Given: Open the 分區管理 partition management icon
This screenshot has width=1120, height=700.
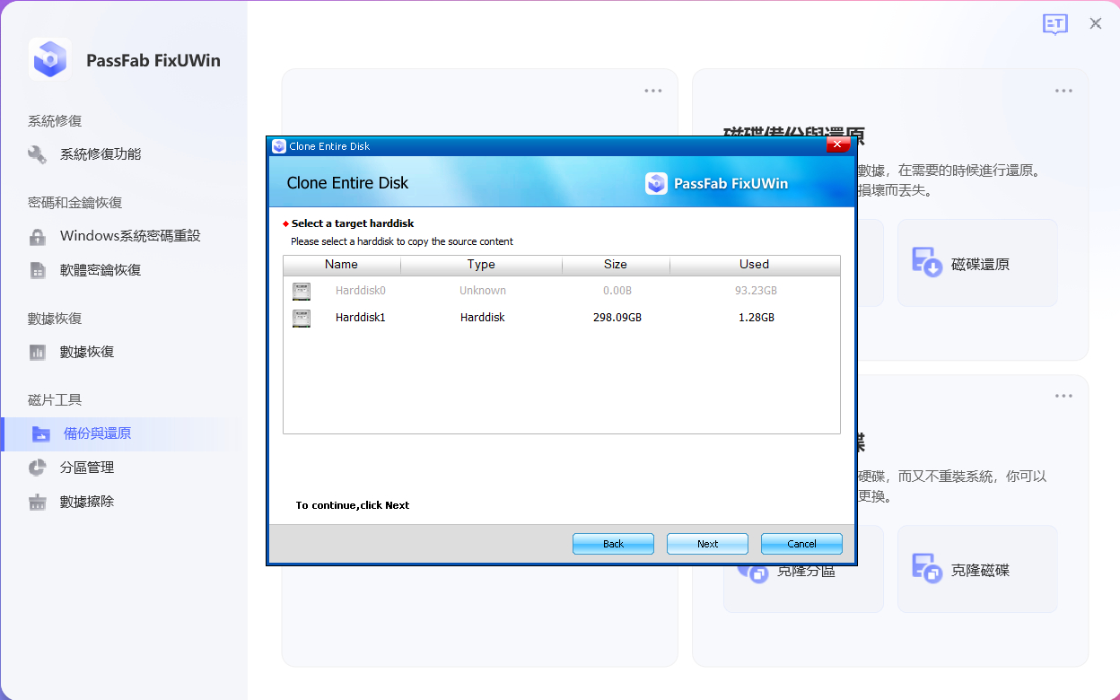Looking at the screenshot, I should pyautogui.click(x=37, y=467).
